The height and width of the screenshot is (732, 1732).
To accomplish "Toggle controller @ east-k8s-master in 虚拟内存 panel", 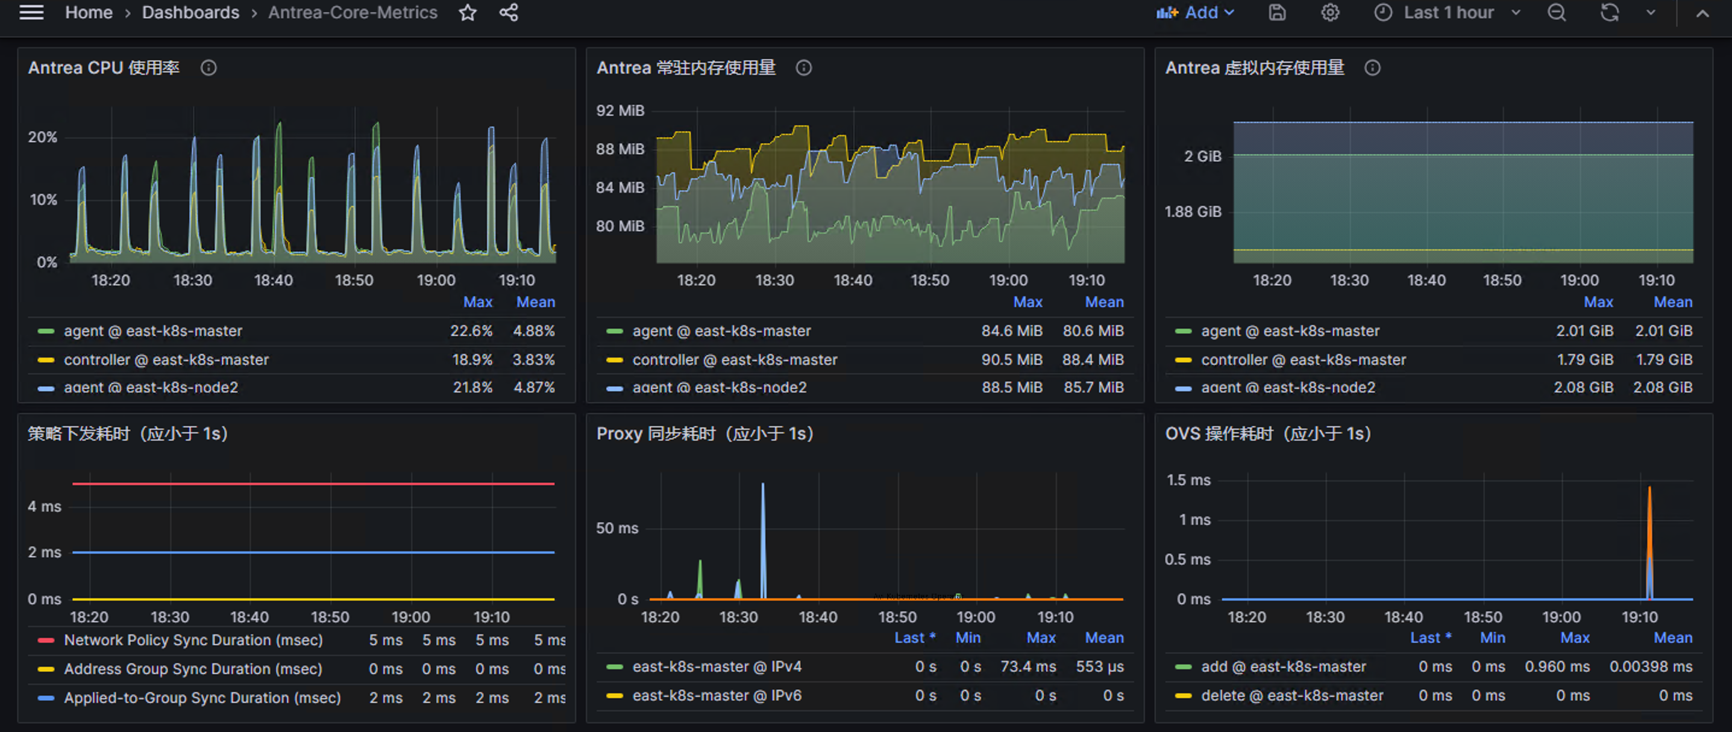I will 1304,360.
